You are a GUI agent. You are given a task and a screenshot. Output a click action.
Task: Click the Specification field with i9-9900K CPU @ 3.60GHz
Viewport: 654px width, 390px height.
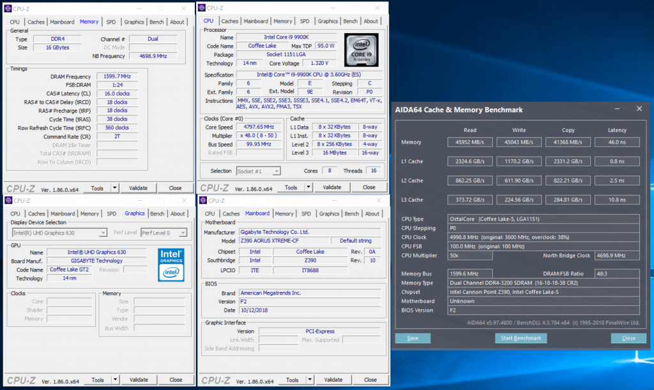[x=309, y=75]
